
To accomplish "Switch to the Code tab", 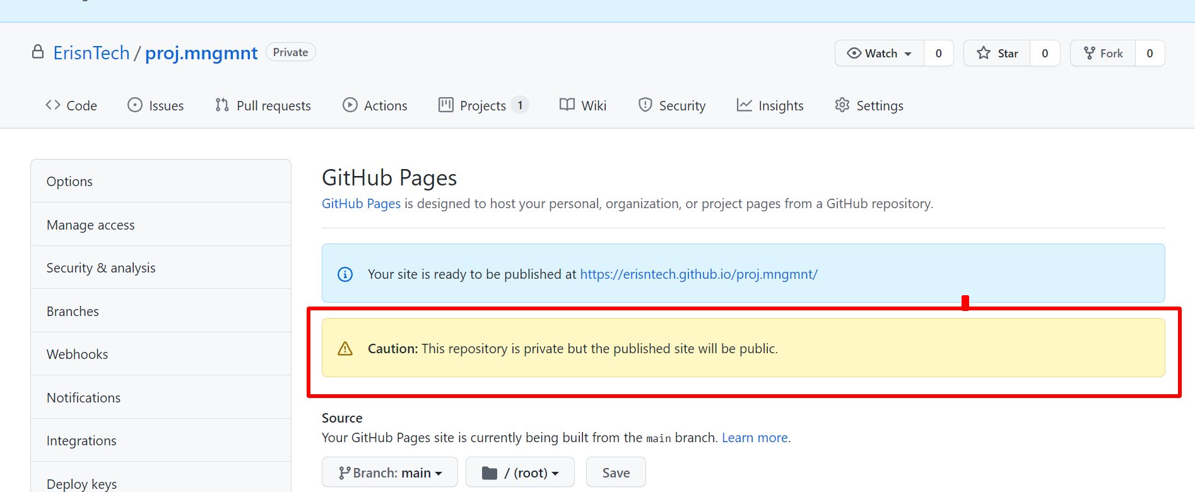I will (x=71, y=105).
